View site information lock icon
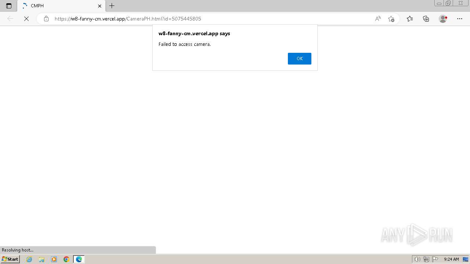The height and width of the screenshot is (264, 470). click(x=46, y=19)
